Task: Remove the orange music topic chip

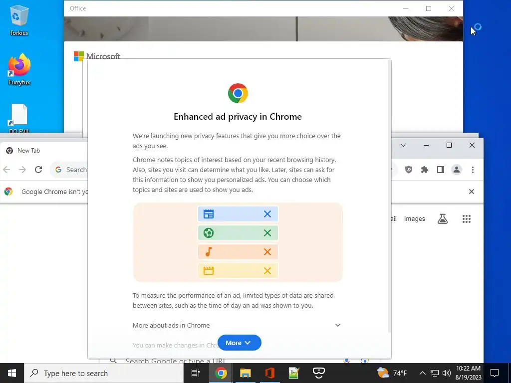Action: tap(267, 252)
